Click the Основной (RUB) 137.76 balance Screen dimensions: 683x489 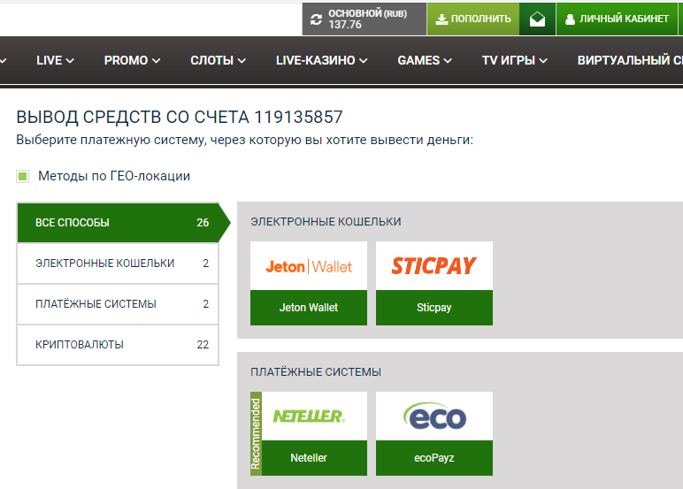367,19
